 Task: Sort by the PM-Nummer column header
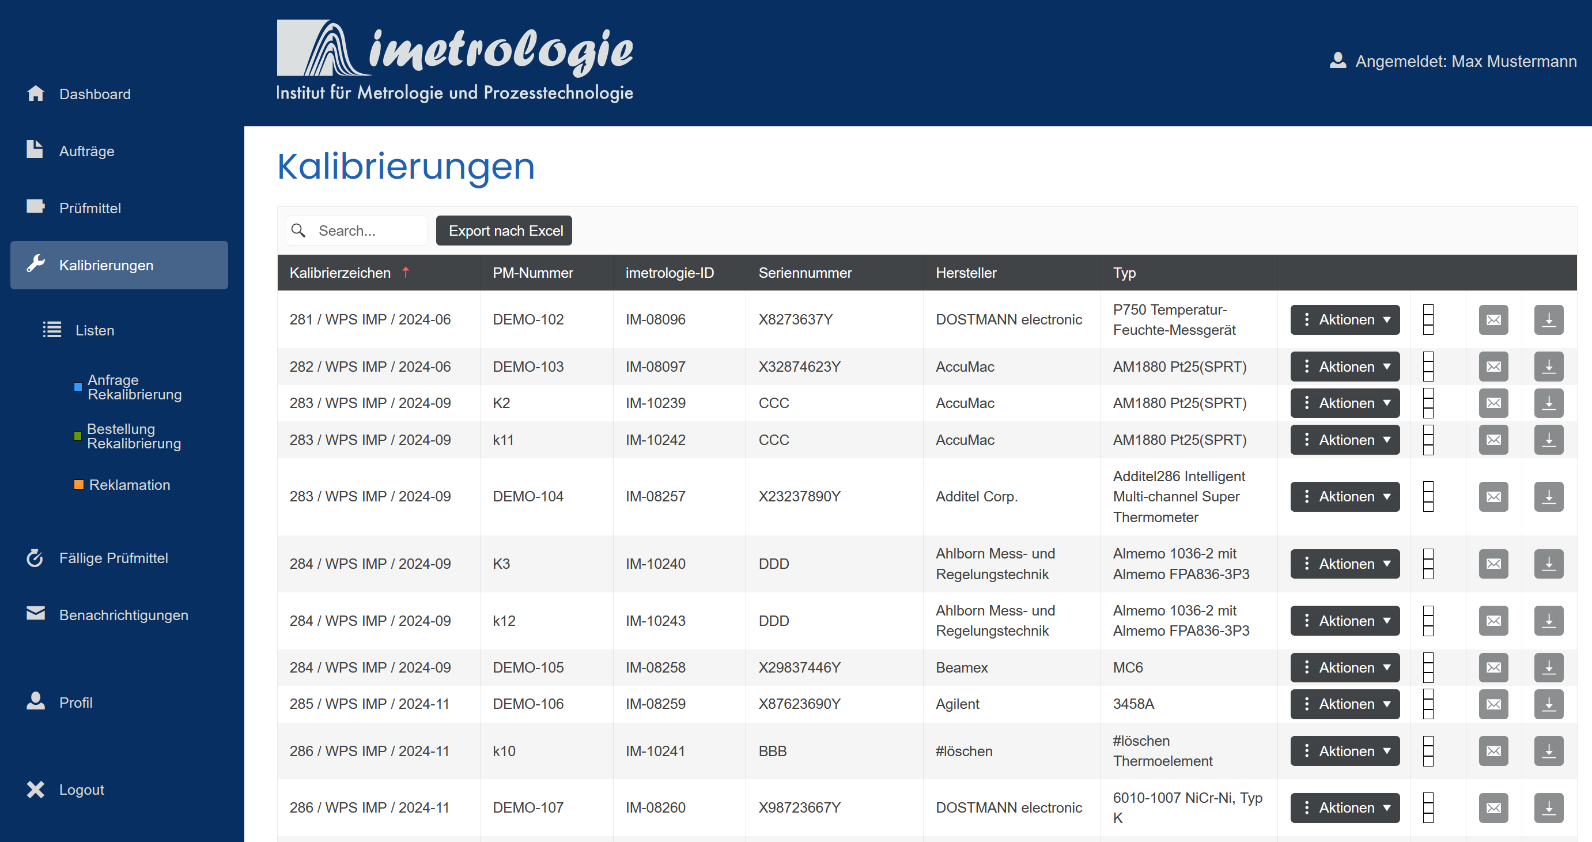pyautogui.click(x=533, y=273)
